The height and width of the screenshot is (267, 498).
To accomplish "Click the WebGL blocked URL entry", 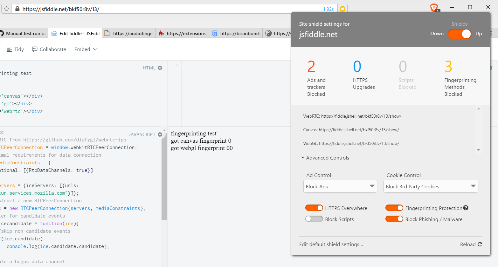I will 351,143.
